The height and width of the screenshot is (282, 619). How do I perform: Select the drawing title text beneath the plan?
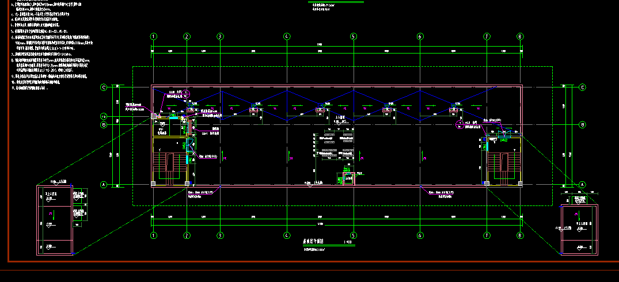[x=316, y=244]
